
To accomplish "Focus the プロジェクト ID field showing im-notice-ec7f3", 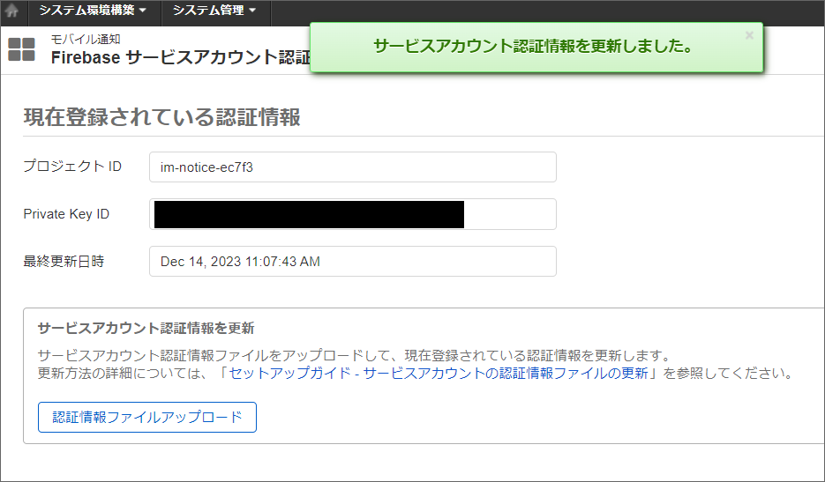I will pos(353,167).
